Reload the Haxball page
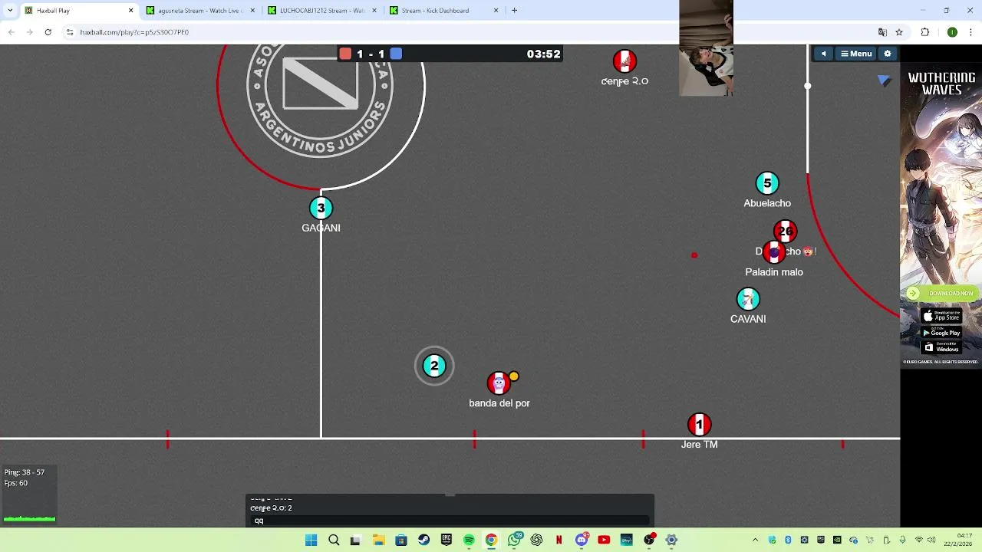 coord(48,32)
